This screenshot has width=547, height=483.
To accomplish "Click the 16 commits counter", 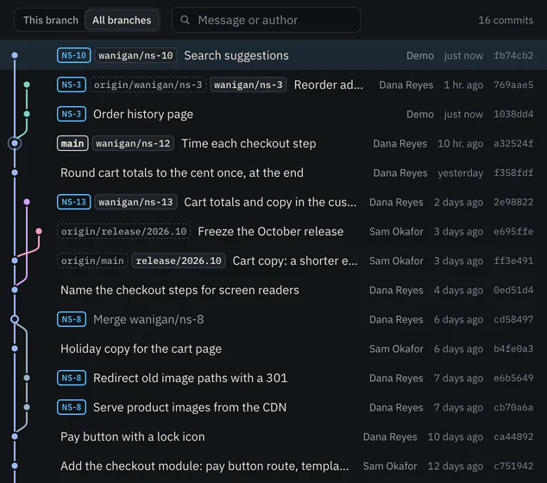I will (x=506, y=20).
